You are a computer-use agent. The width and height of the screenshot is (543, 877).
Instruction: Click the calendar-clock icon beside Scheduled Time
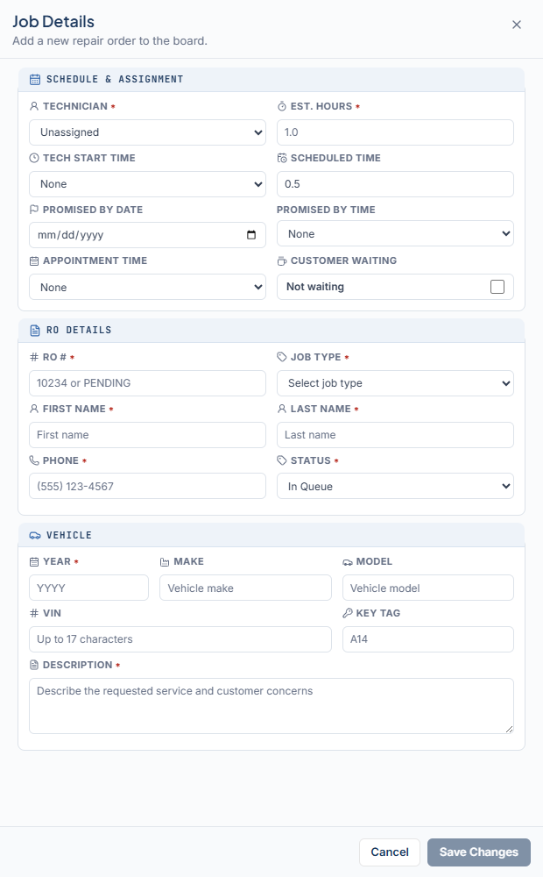pos(281,158)
